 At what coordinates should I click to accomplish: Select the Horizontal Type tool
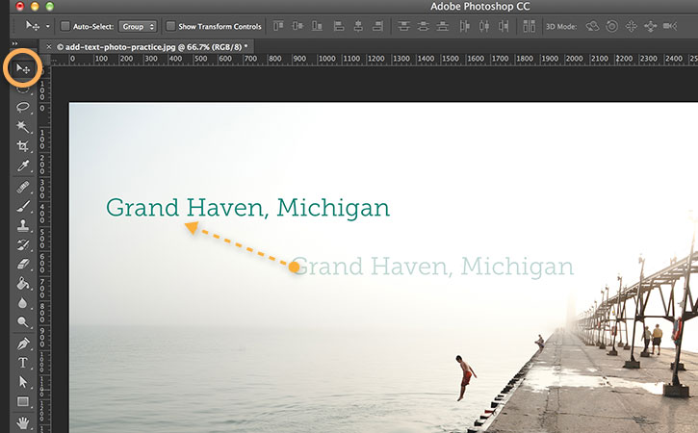tap(22, 363)
